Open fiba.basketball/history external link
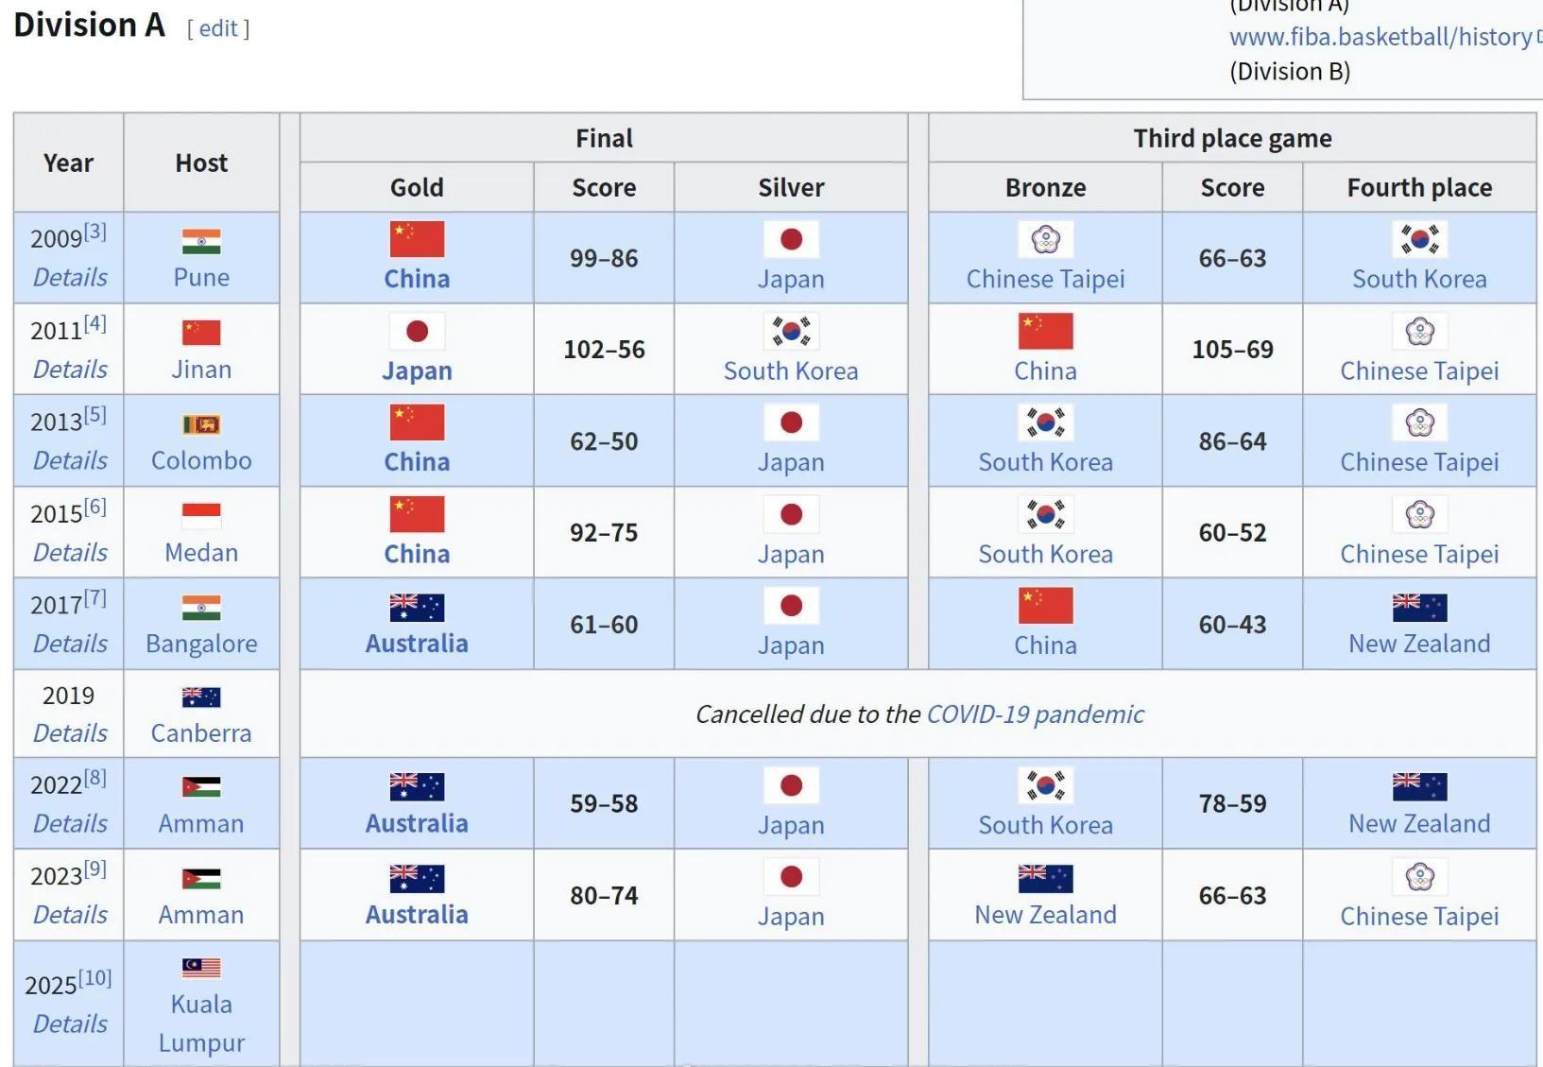The height and width of the screenshot is (1067, 1543). (x=1380, y=37)
